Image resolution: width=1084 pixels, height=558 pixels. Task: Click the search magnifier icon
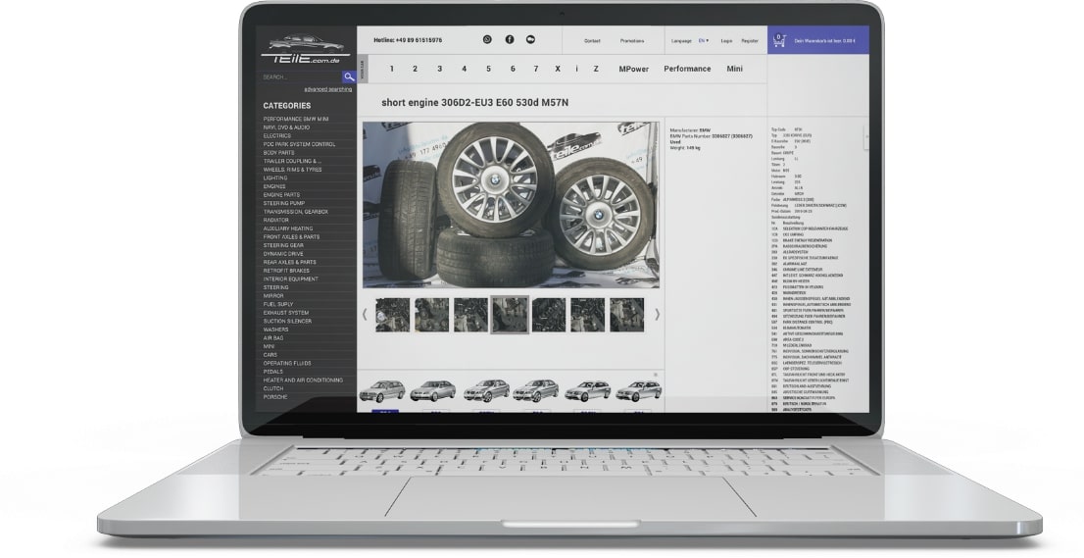tap(349, 76)
